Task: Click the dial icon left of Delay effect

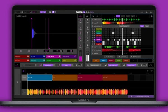Action: 59,65
